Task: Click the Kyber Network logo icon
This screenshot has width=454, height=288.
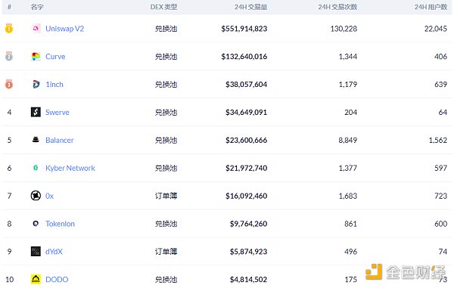Action: click(36, 168)
